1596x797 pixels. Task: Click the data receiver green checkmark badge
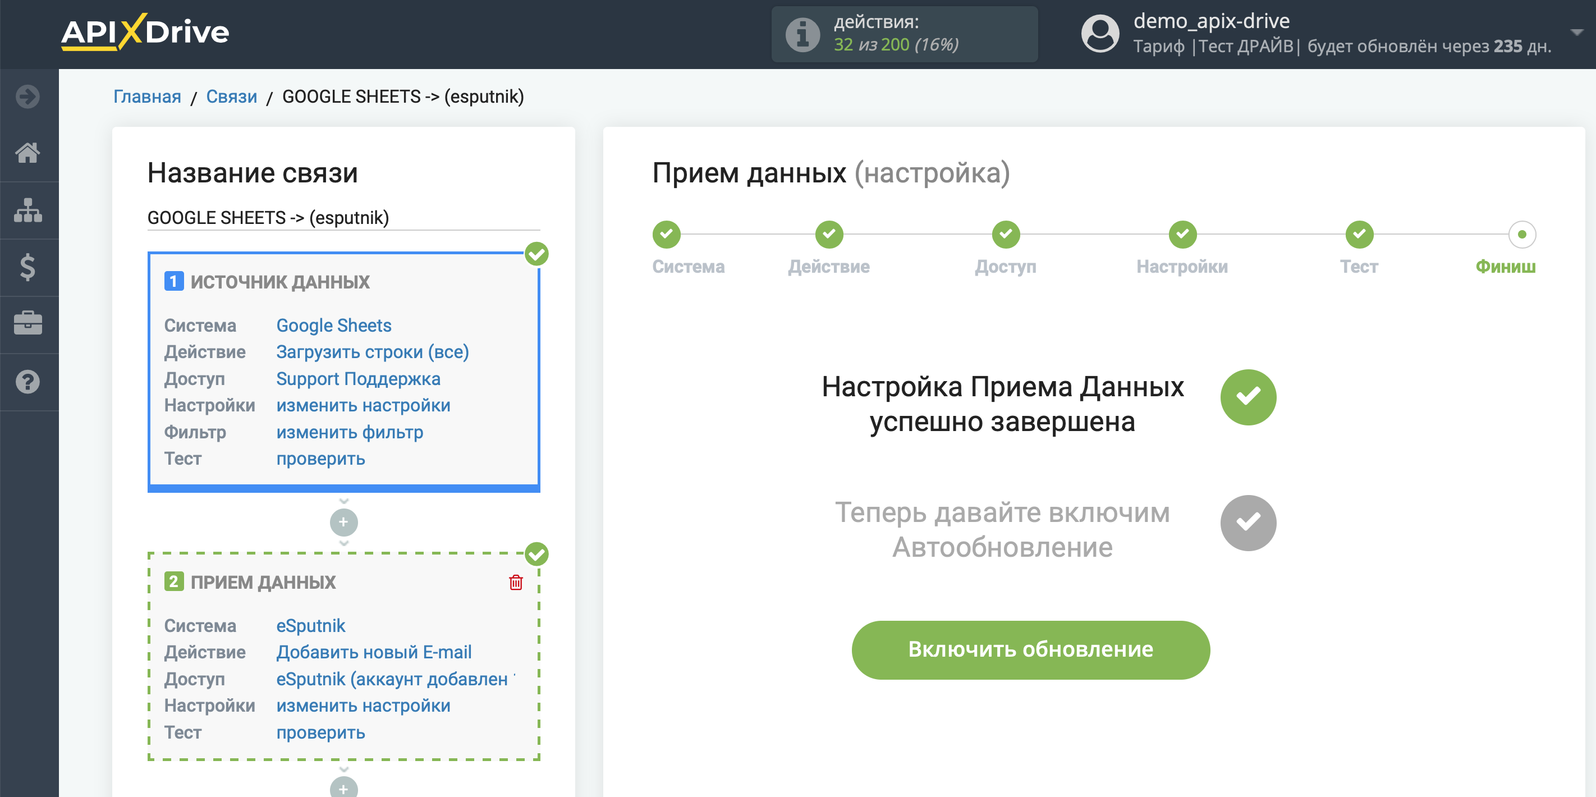pos(536,553)
